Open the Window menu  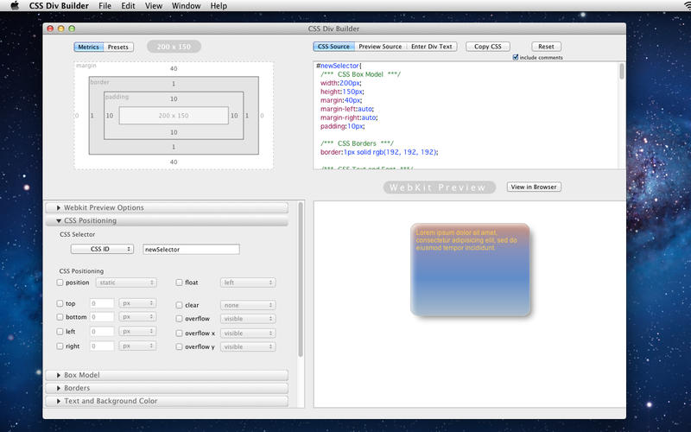tap(186, 6)
